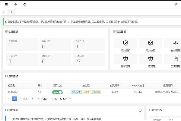The width and height of the screenshot is (181, 121).
Task: Select the home tab
Action: pyautogui.click(x=11, y=12)
